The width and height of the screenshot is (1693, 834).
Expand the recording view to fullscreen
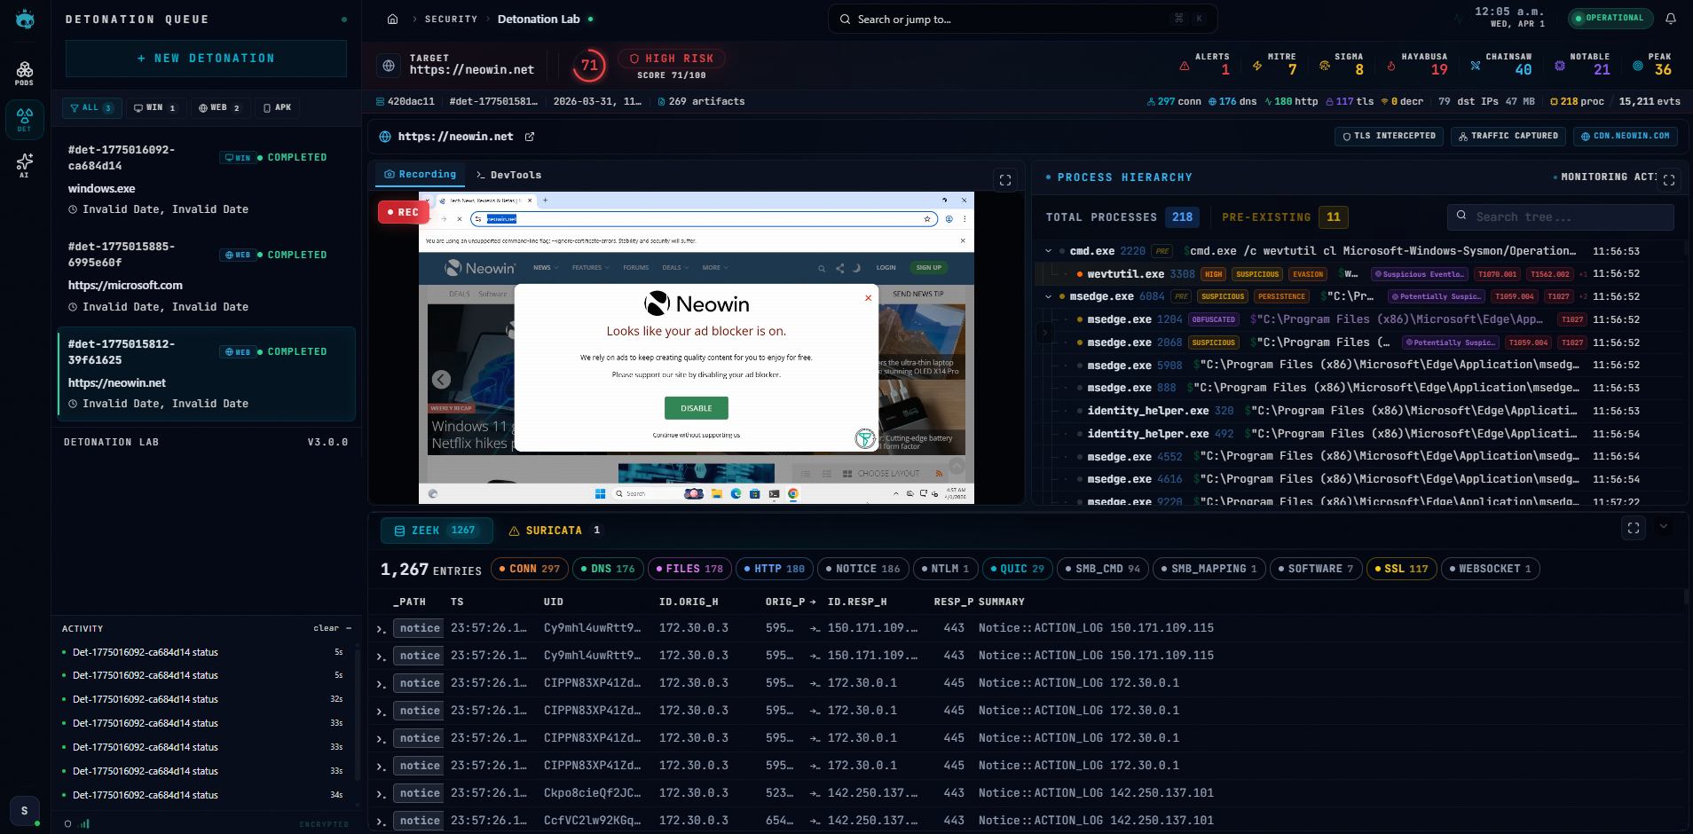pyautogui.click(x=1005, y=180)
